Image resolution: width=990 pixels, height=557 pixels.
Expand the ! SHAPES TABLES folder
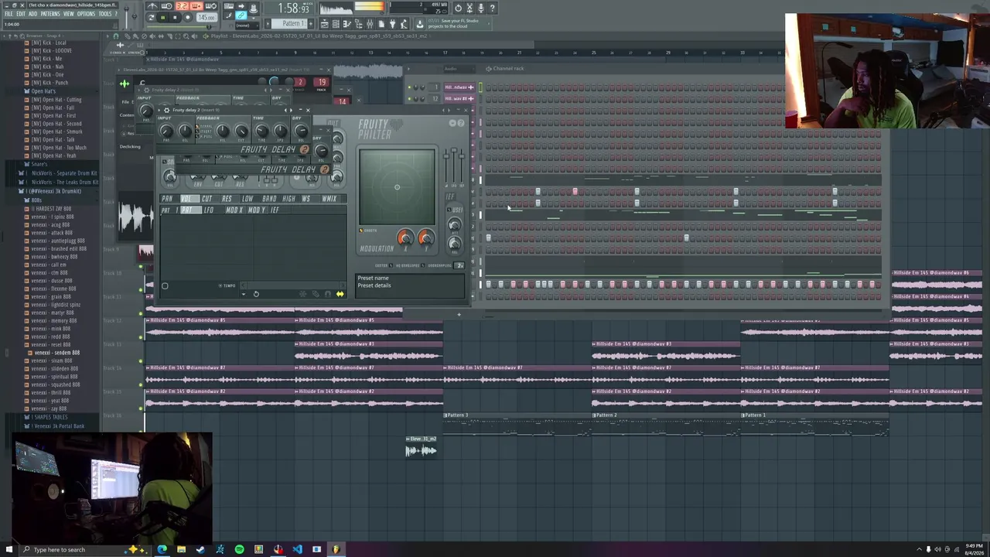point(49,417)
